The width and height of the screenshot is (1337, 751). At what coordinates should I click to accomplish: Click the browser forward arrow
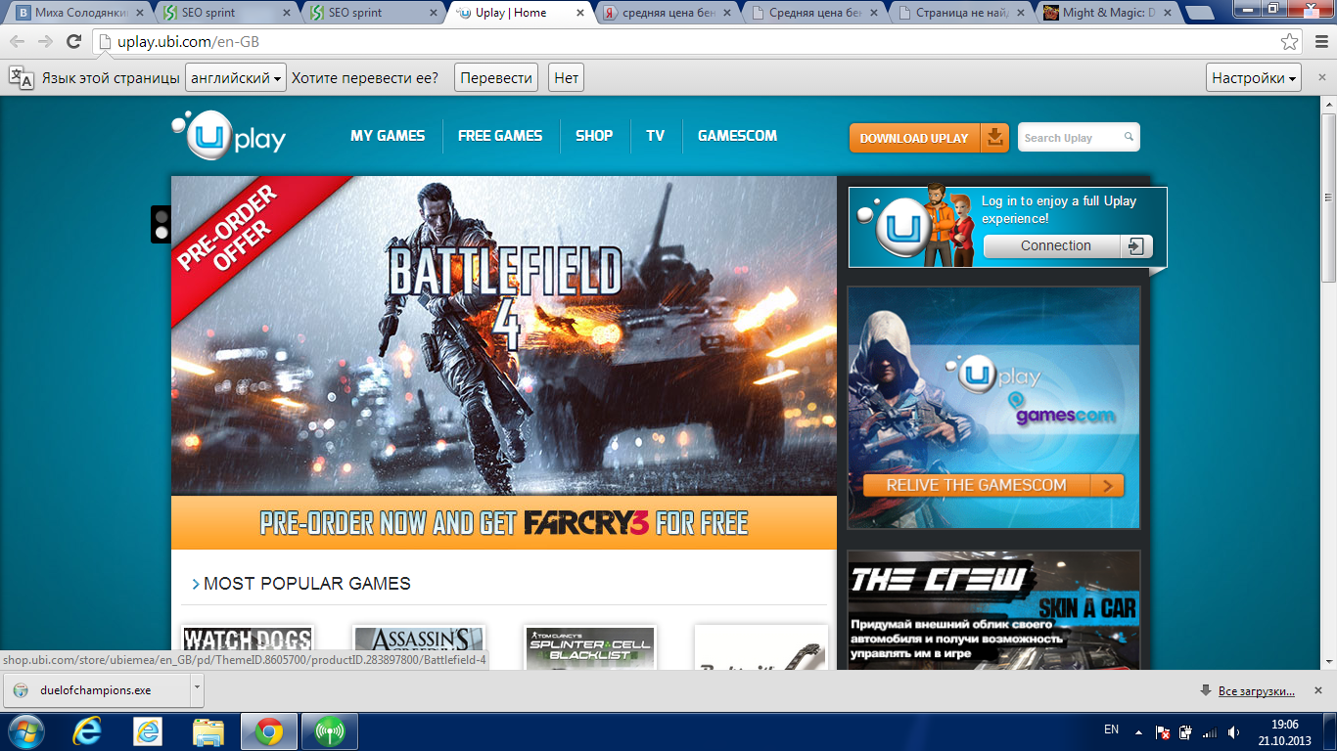(45, 42)
